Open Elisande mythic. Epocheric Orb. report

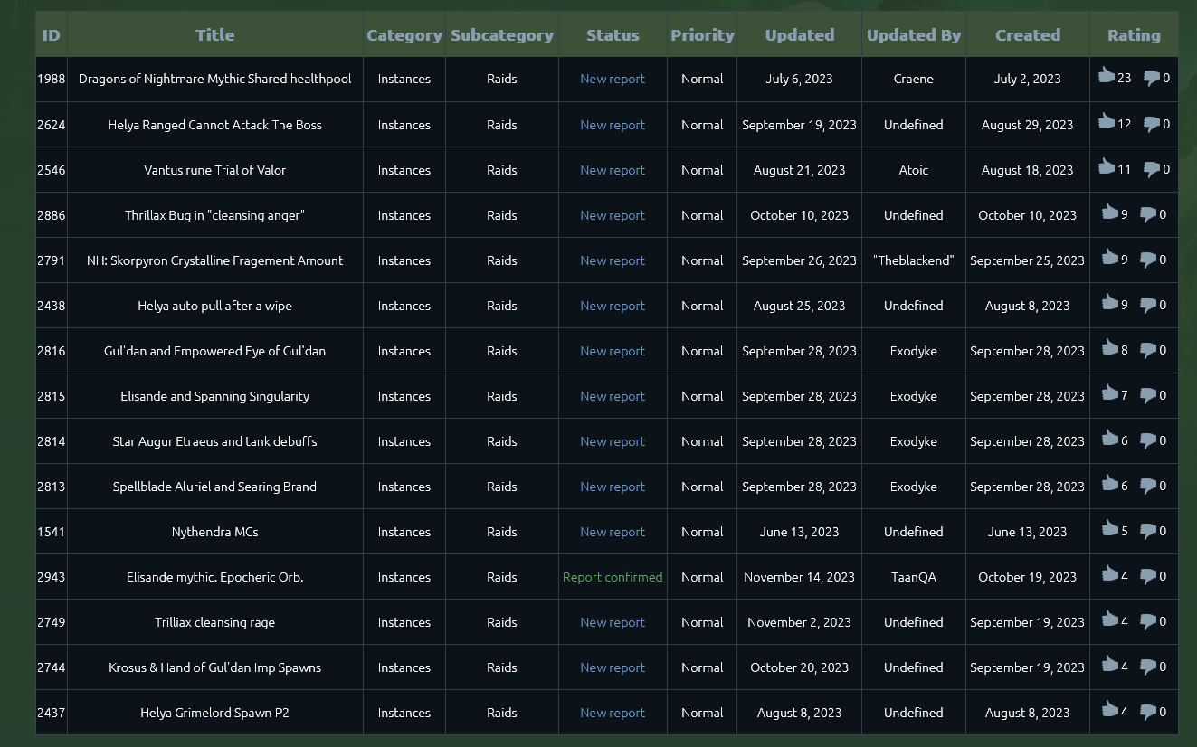(x=215, y=577)
